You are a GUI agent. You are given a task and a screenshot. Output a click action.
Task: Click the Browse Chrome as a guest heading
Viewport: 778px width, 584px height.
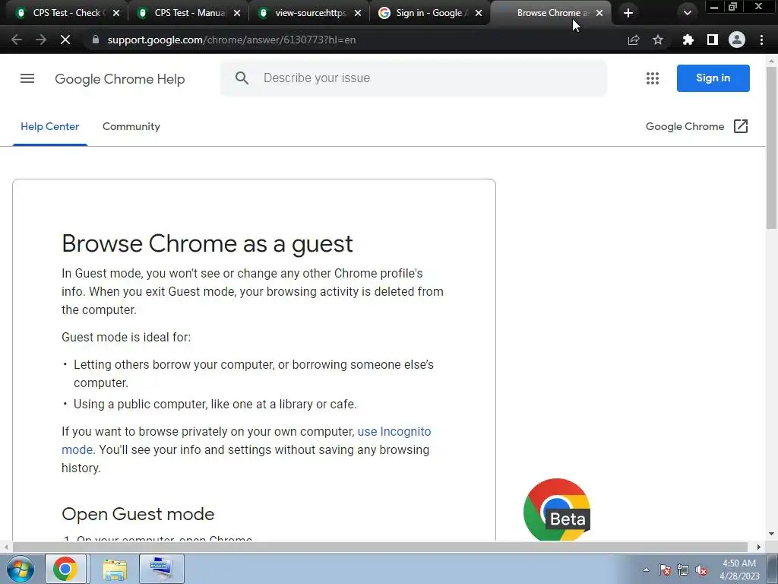pos(207,244)
